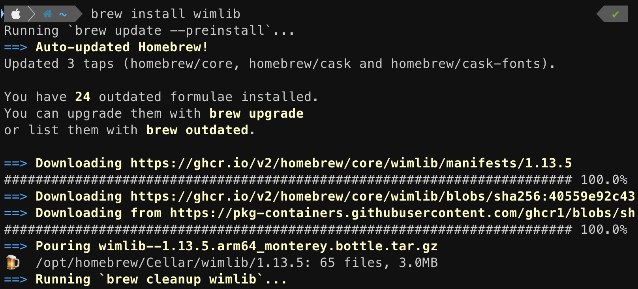Click the chevron separator after the Apple logo
Screen dimensions: 638x289
click(32, 13)
